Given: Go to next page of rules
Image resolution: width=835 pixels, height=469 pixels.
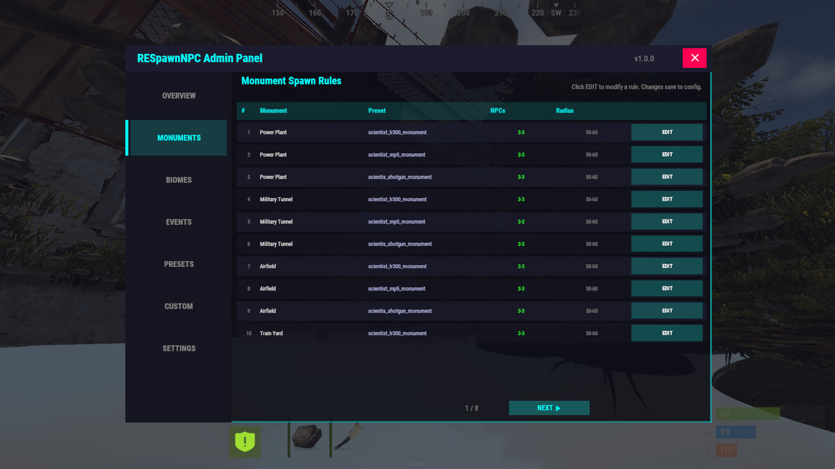Looking at the screenshot, I should pyautogui.click(x=549, y=408).
